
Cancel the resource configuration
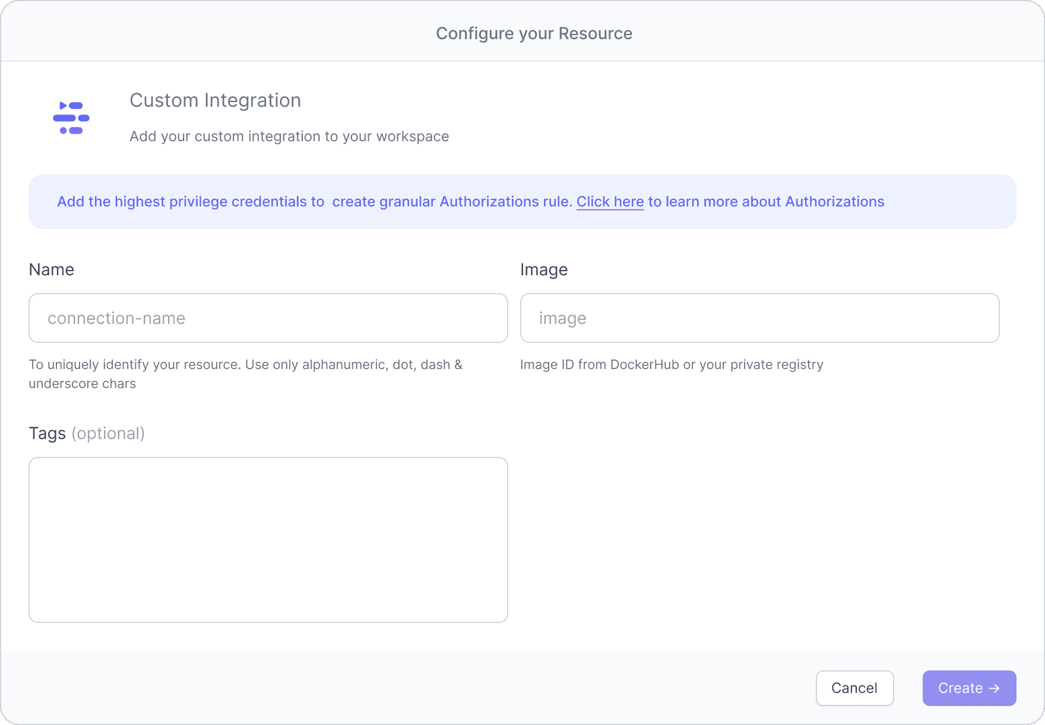pos(854,688)
